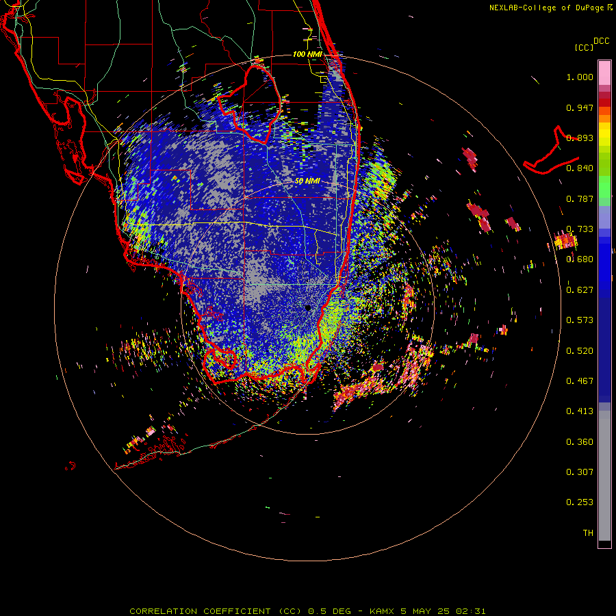616x616 pixels.
Task: Click the 1.000 scale value
Action: click(x=580, y=77)
